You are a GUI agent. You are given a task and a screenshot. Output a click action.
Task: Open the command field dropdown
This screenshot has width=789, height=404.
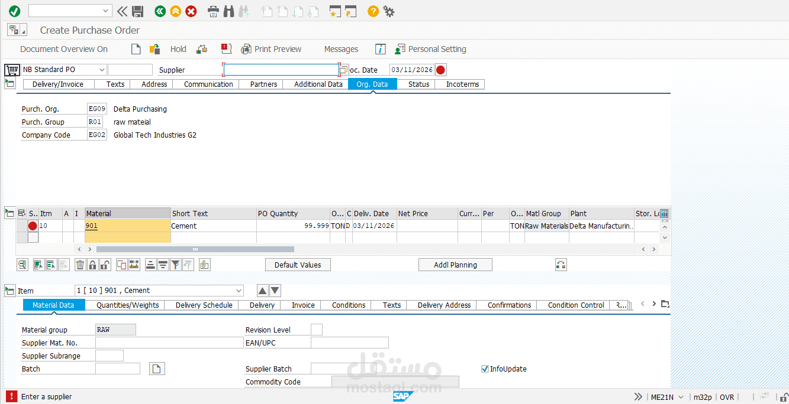coord(106,11)
